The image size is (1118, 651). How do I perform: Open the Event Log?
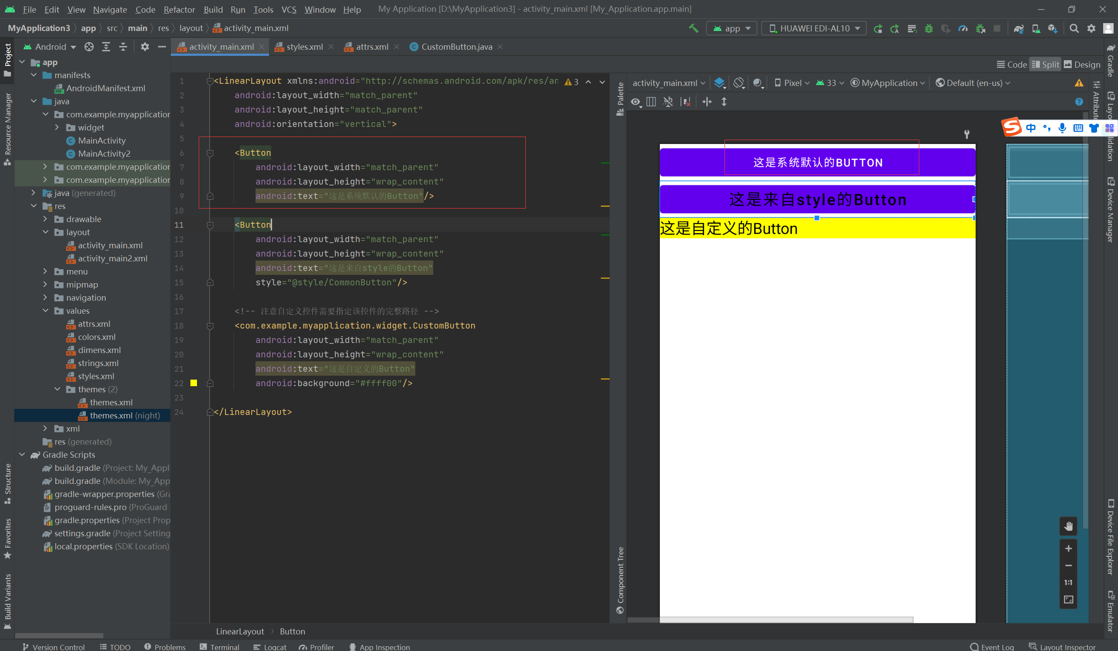click(x=992, y=647)
